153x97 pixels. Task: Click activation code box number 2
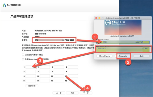pos(45,67)
